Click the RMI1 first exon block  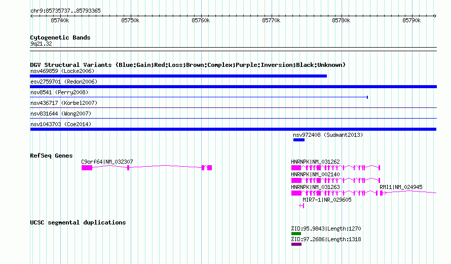click(x=382, y=193)
